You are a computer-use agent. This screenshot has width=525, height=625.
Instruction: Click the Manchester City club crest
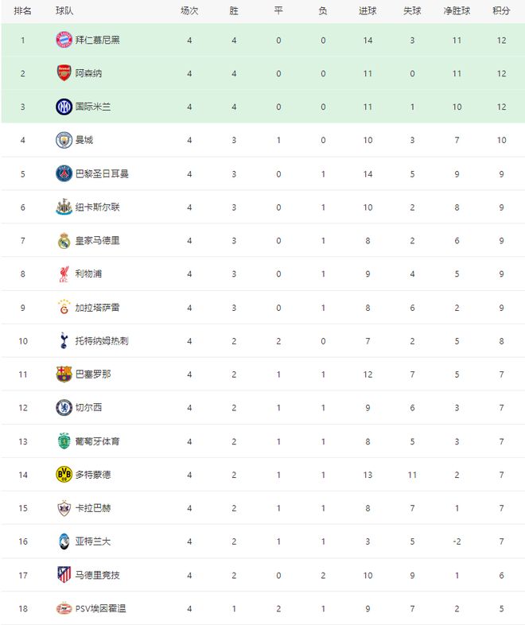64,140
